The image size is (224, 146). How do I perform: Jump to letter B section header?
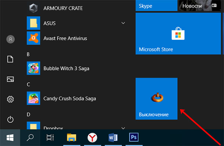coord(28,54)
